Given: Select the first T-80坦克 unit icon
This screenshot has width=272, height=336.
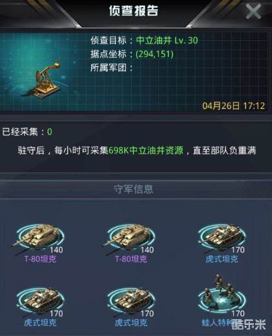Looking at the screenshot, I should point(38,239).
